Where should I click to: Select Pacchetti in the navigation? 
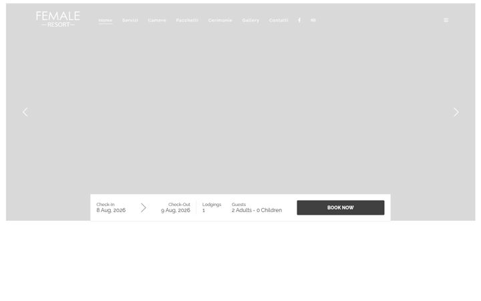pyautogui.click(x=187, y=20)
